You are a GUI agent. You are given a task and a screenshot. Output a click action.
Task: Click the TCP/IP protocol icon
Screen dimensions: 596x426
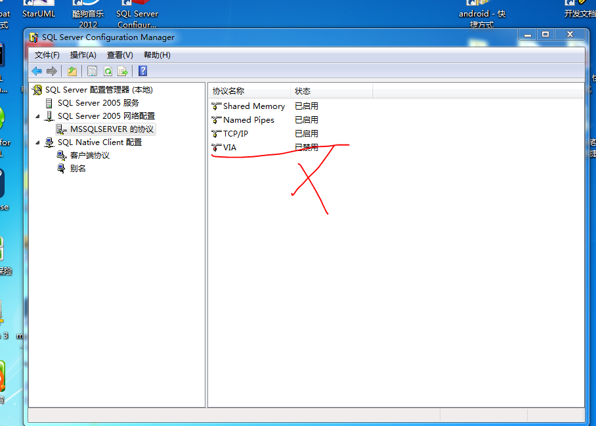click(x=217, y=134)
